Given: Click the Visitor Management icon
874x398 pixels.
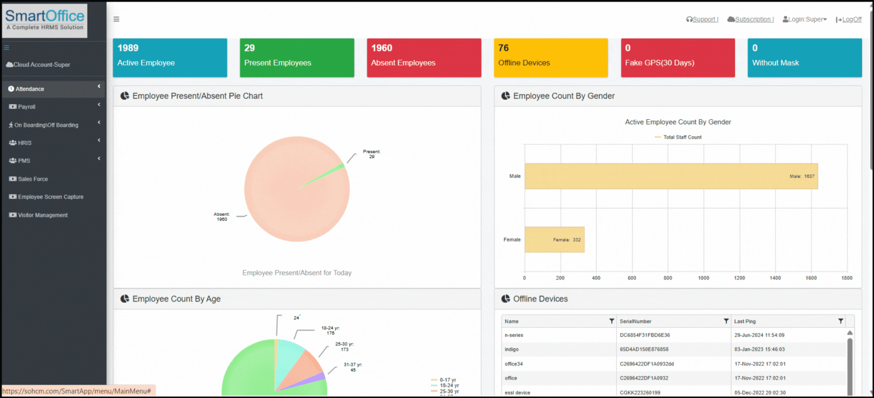Looking at the screenshot, I should 13,215.
